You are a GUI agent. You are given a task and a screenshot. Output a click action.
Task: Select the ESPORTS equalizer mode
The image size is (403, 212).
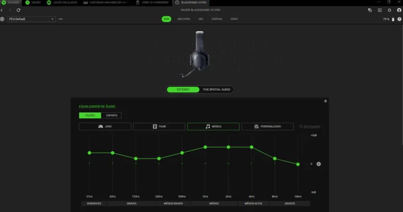click(x=111, y=116)
